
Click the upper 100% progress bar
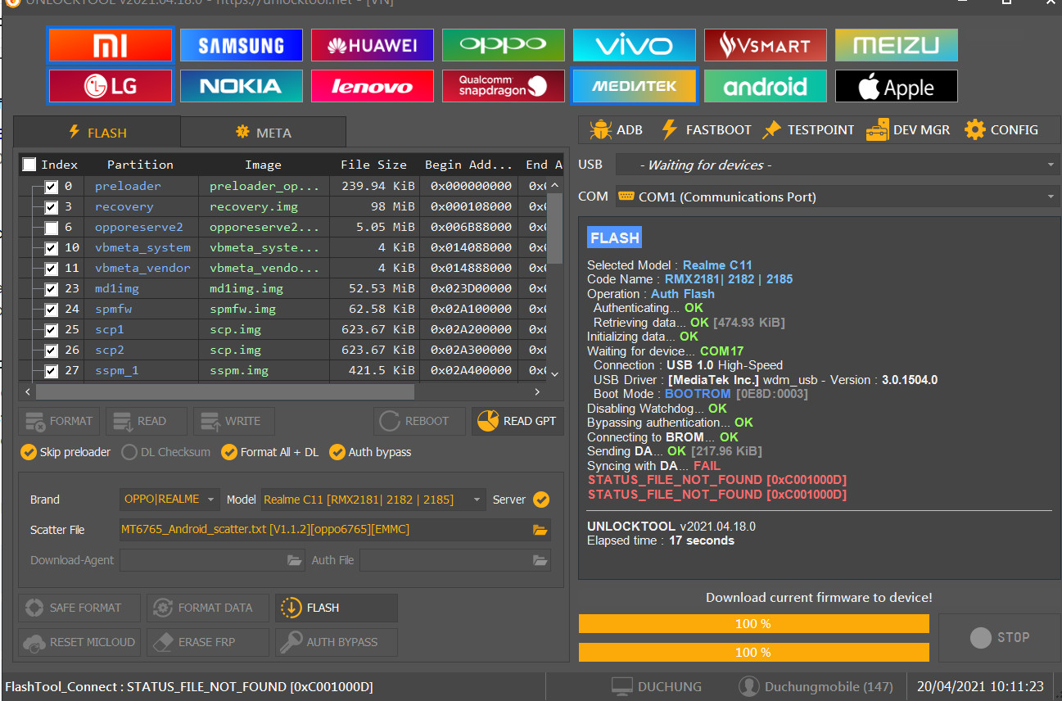click(x=753, y=624)
